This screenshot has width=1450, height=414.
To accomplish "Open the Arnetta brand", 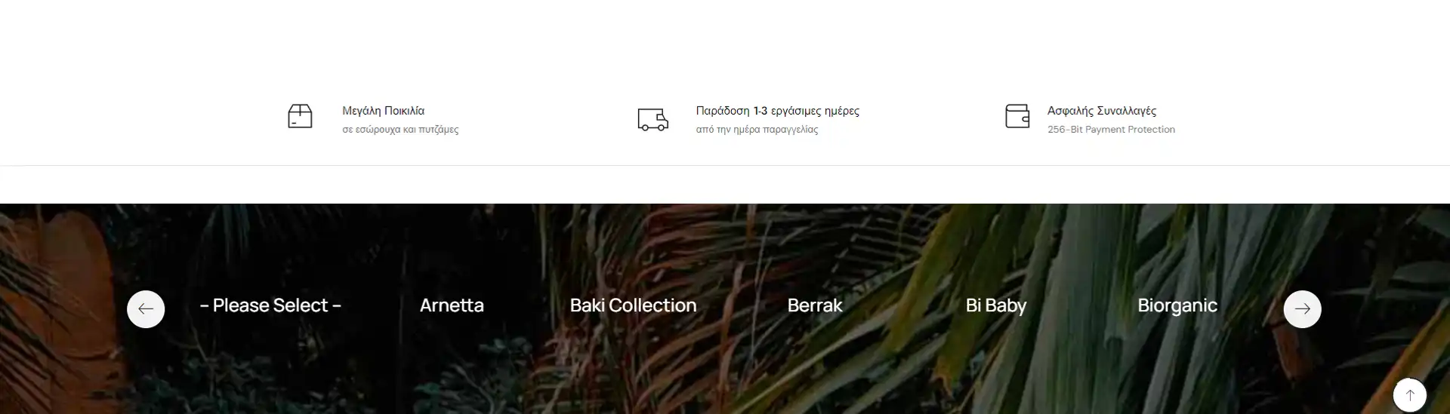I will coord(452,305).
